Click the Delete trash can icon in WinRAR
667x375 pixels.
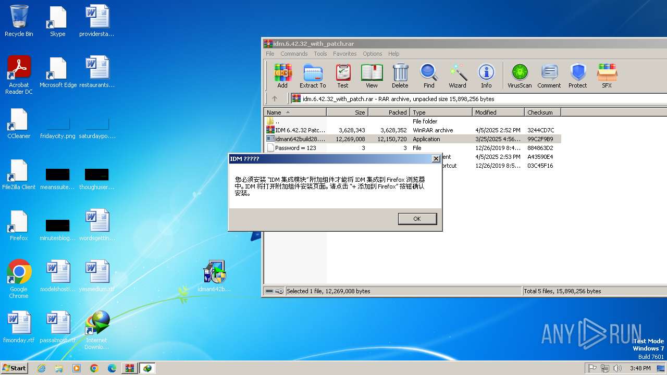[x=400, y=76]
